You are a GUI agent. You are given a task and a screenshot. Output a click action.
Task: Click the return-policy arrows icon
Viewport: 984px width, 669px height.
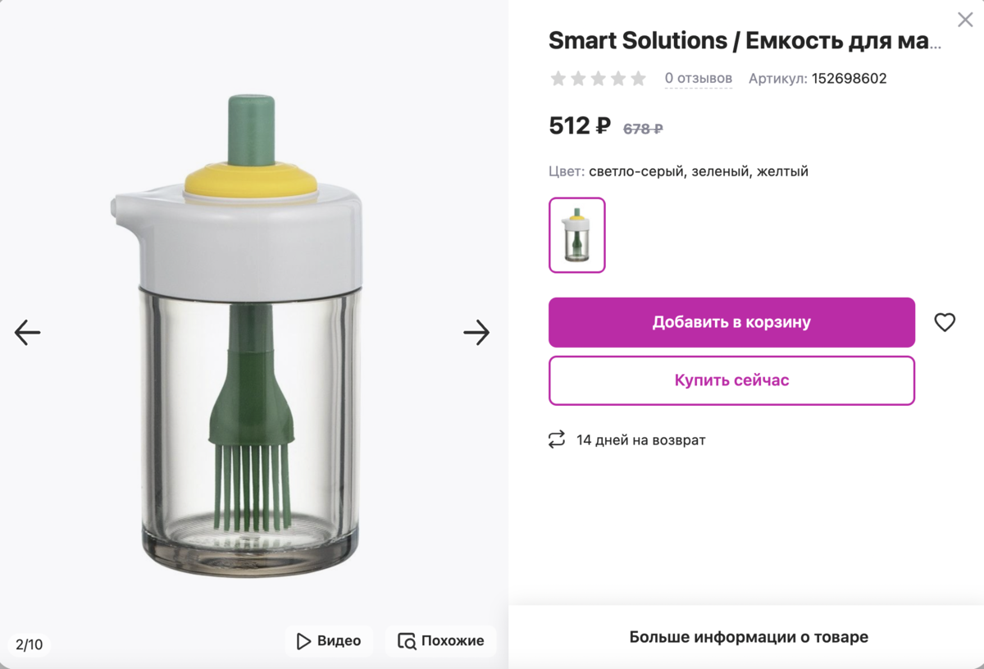(x=557, y=440)
